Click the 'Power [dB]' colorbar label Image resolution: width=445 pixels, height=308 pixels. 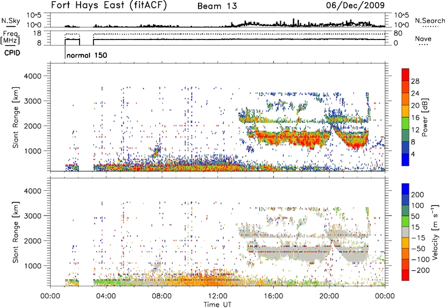click(425, 117)
